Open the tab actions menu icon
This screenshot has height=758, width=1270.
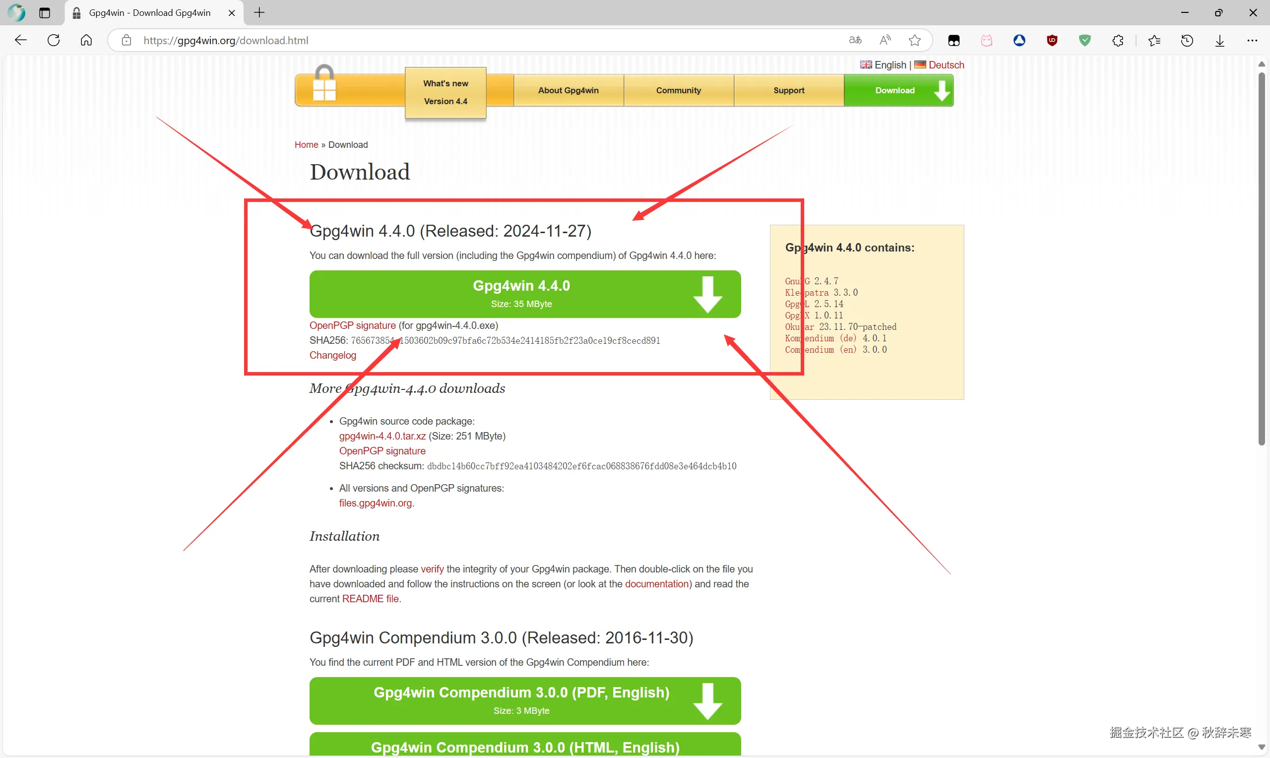click(x=45, y=13)
